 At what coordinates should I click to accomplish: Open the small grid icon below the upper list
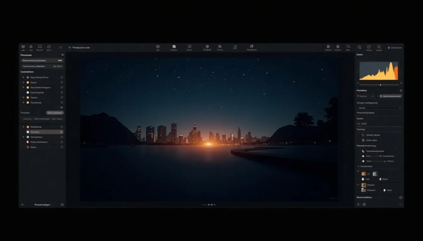click(62, 107)
